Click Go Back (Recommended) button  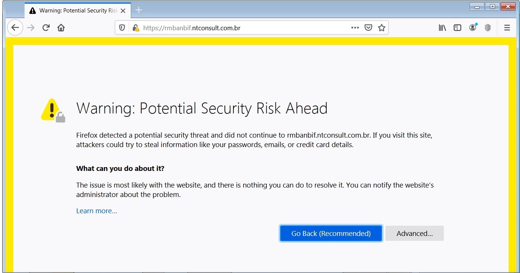click(331, 233)
